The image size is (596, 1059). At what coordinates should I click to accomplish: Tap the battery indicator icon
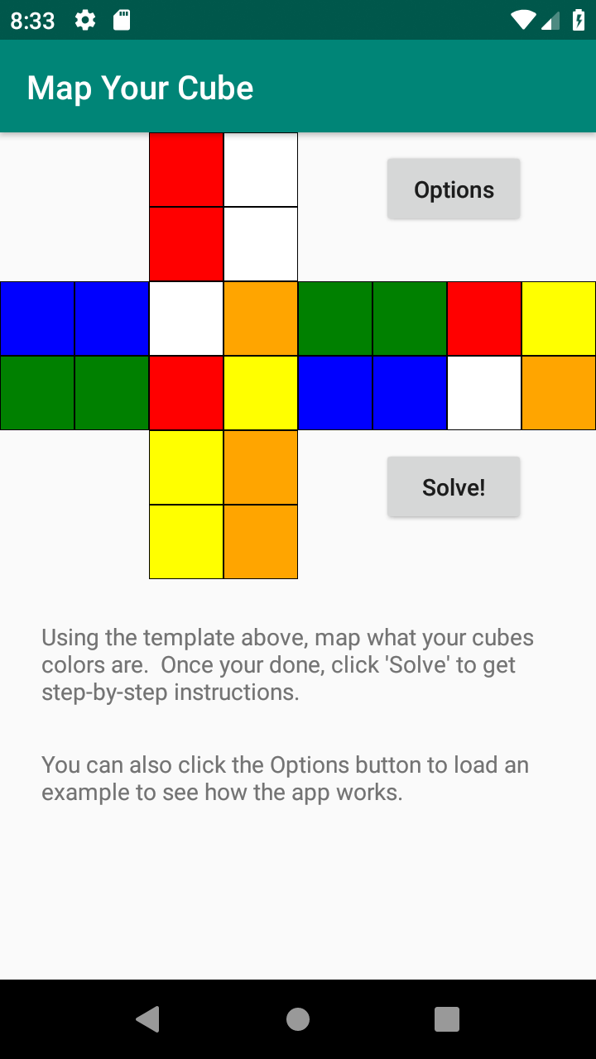579,20
